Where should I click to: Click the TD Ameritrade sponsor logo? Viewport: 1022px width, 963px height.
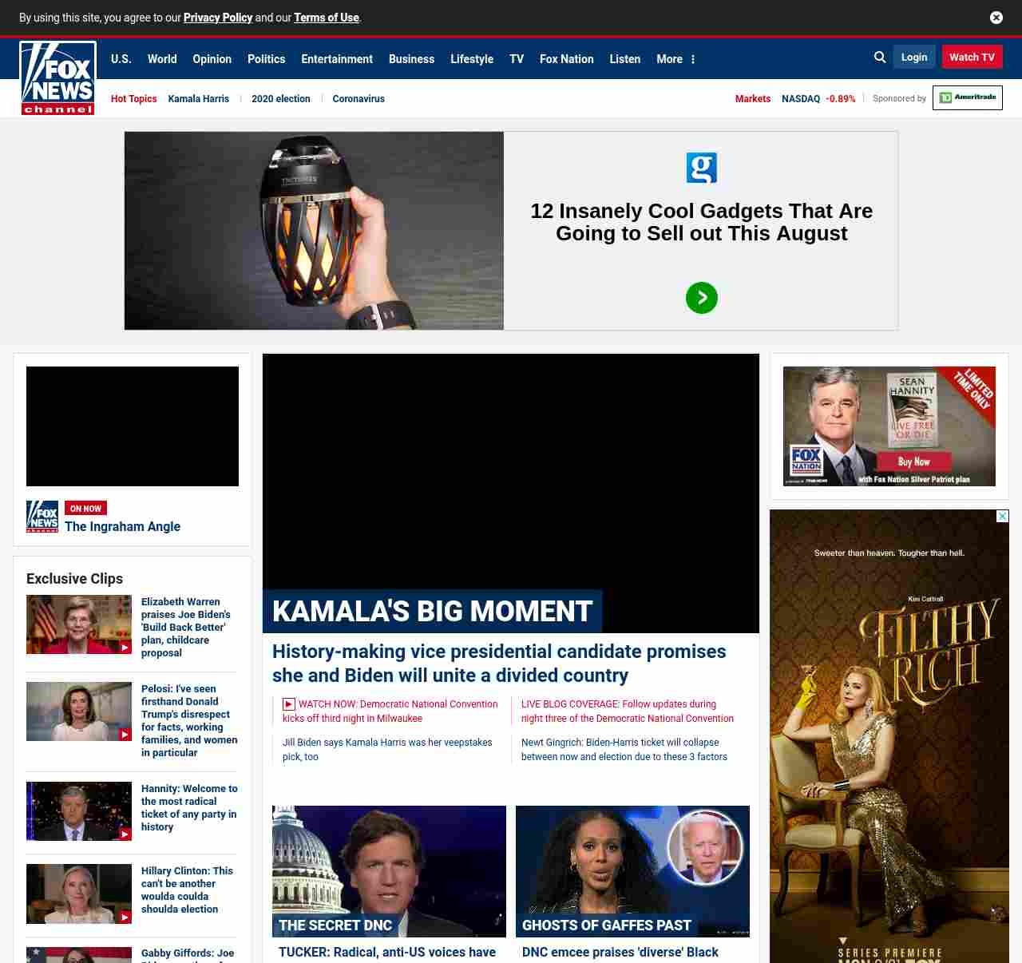point(967,97)
